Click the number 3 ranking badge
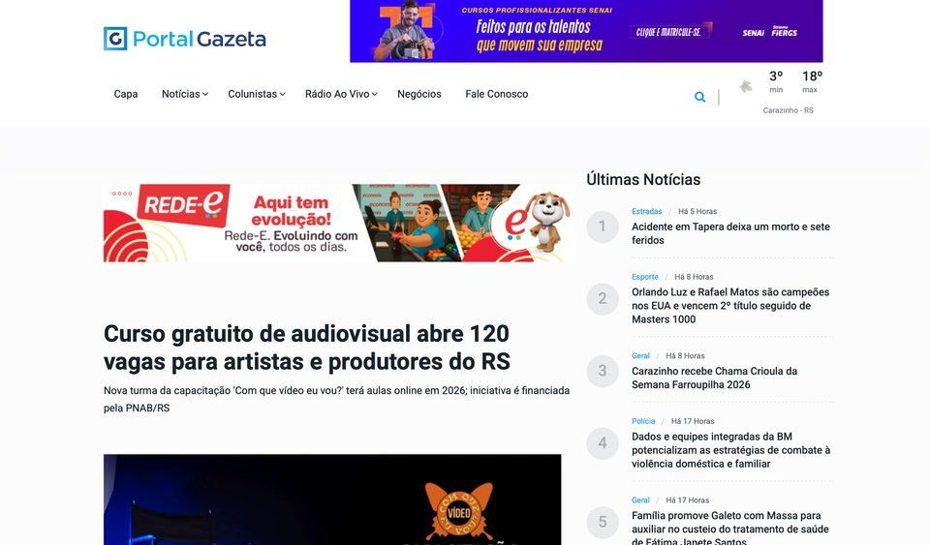930x545 pixels. click(x=603, y=371)
